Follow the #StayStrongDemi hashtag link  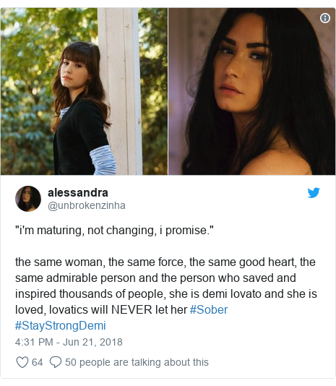[x=61, y=325]
